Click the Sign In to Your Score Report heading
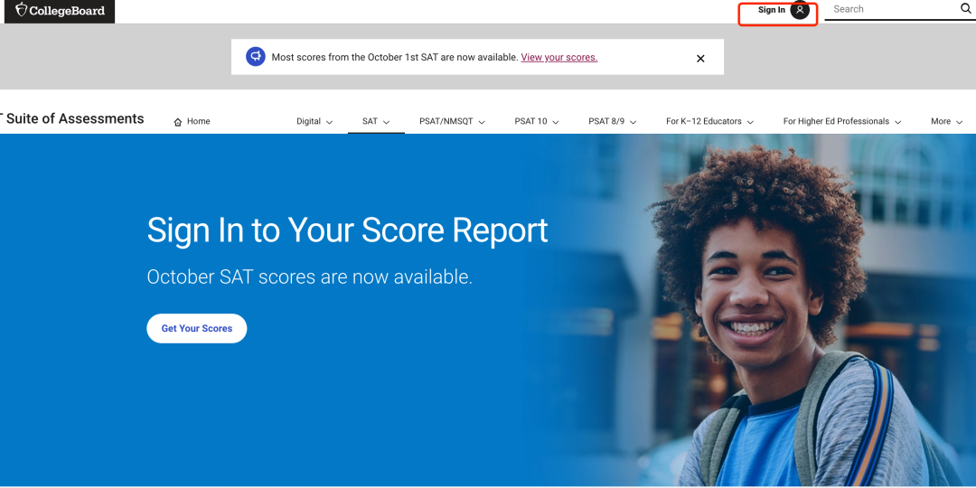Image resolution: width=976 pixels, height=488 pixels. pos(347,231)
